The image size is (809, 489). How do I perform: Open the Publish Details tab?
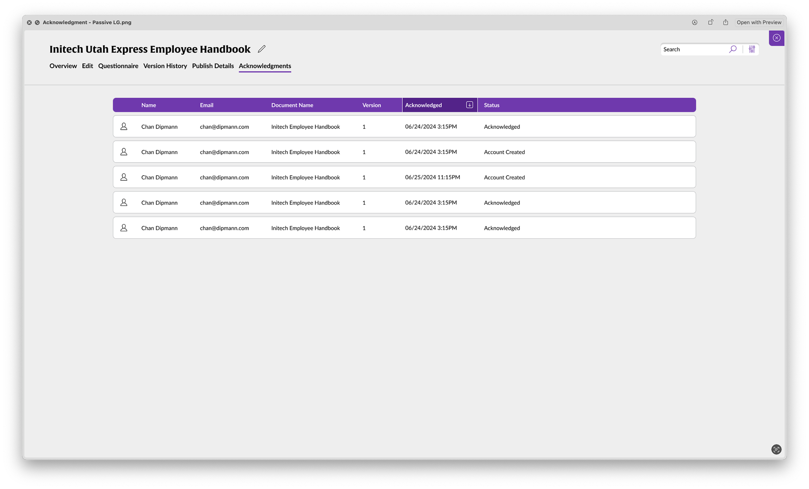click(213, 66)
